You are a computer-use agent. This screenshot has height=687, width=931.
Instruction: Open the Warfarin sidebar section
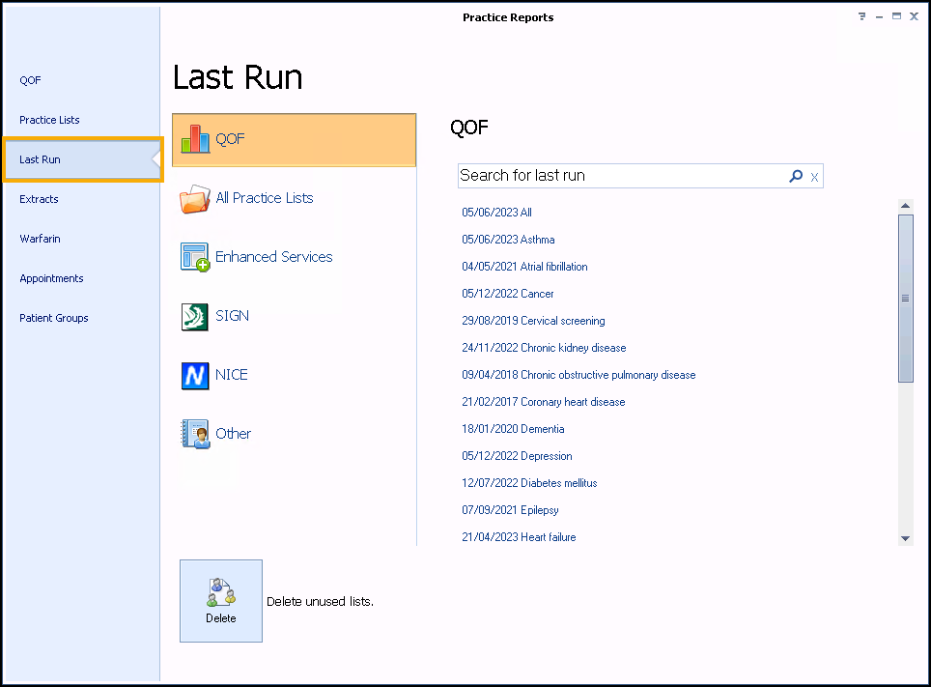coord(40,239)
